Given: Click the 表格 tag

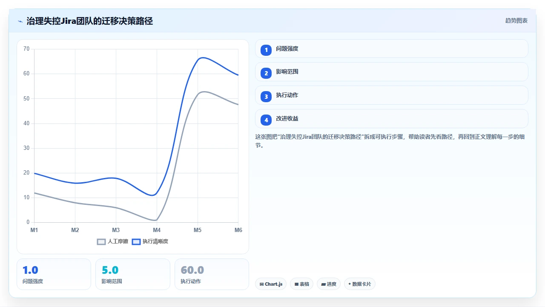Looking at the screenshot, I should (302, 284).
